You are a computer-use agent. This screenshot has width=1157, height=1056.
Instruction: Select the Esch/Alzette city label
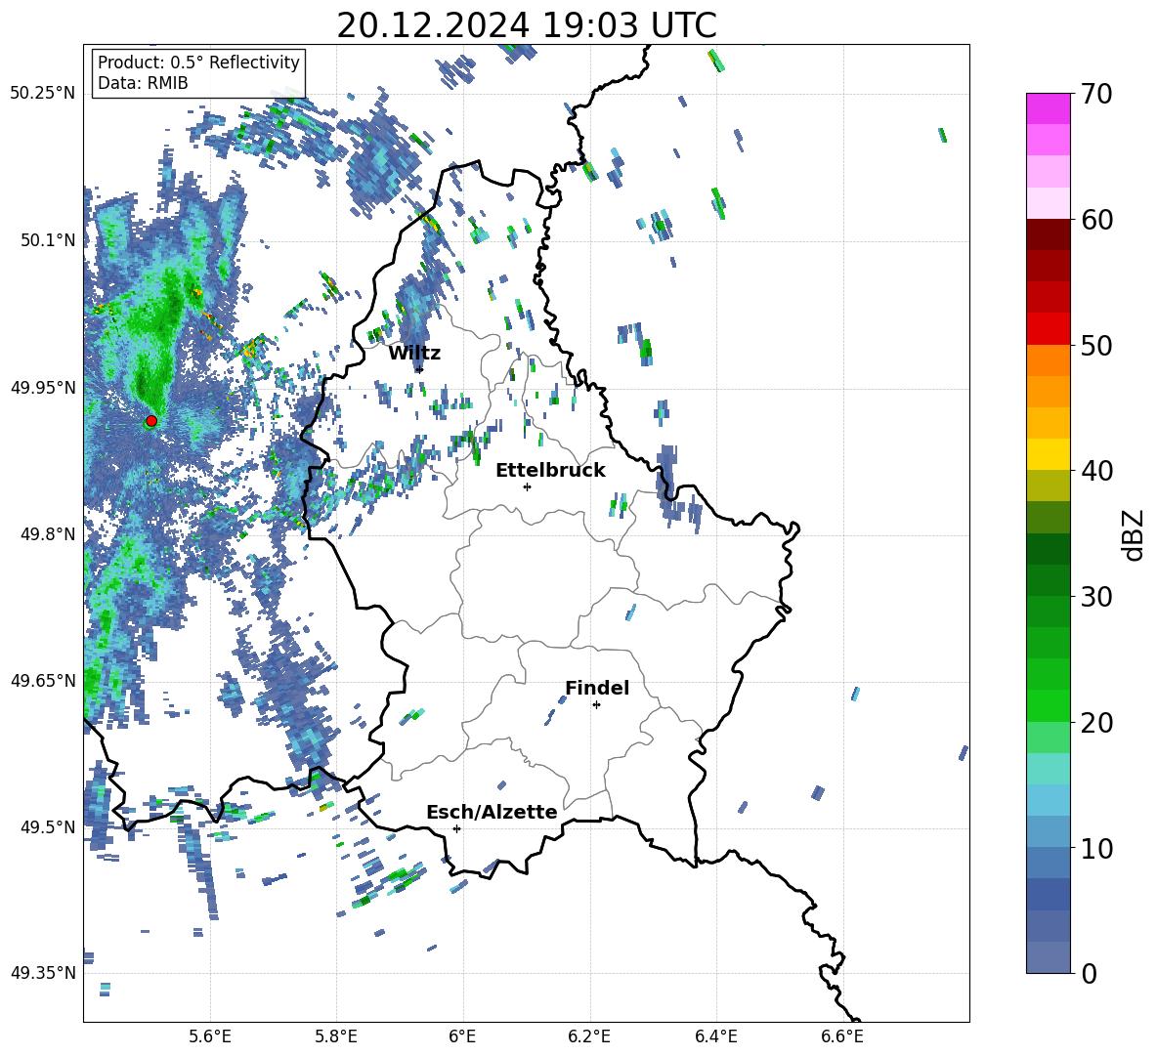493,812
